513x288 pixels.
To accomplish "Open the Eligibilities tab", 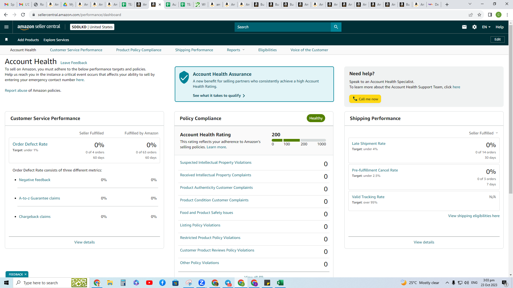I will 267,50.
